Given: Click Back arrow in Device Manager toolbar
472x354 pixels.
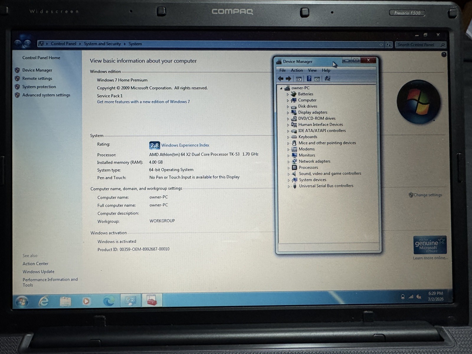Looking at the screenshot, I should tap(281, 79).
